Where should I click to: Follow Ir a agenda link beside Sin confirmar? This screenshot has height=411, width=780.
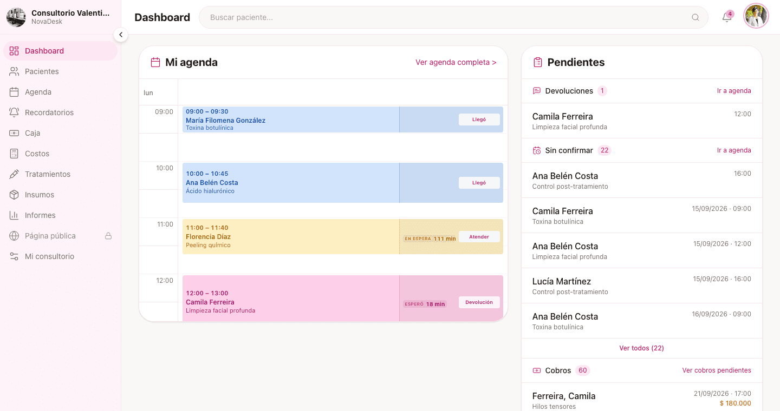click(x=734, y=150)
